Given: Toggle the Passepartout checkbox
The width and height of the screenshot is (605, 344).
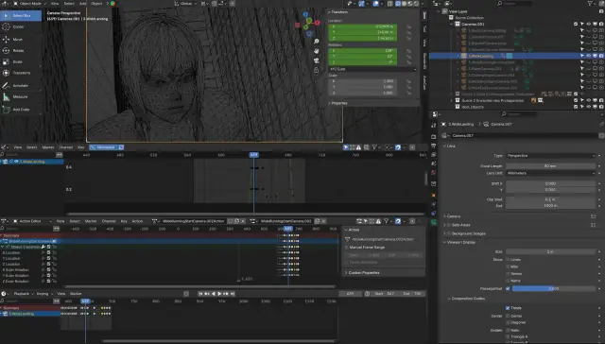Looking at the screenshot, I should click(508, 288).
